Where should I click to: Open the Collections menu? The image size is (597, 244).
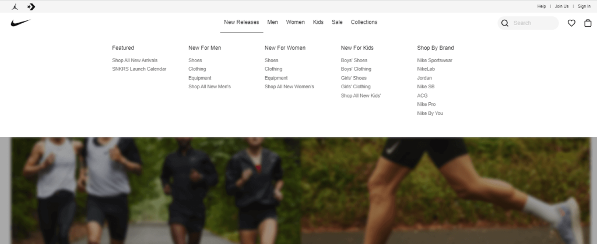pyautogui.click(x=364, y=22)
